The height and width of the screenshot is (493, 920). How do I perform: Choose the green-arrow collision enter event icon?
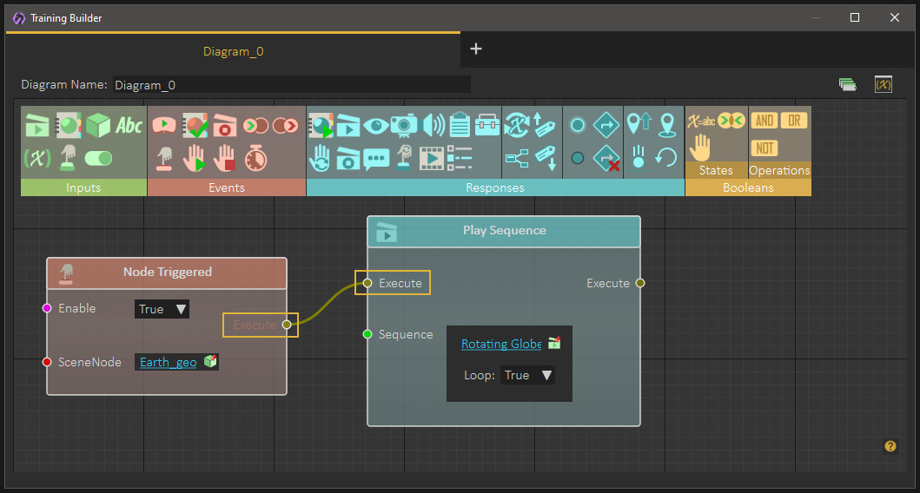pos(255,126)
